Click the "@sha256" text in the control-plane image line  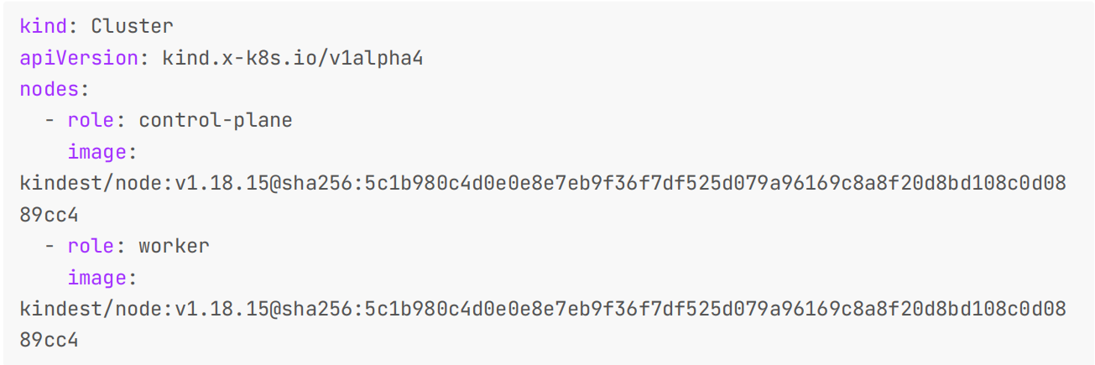click(310, 184)
